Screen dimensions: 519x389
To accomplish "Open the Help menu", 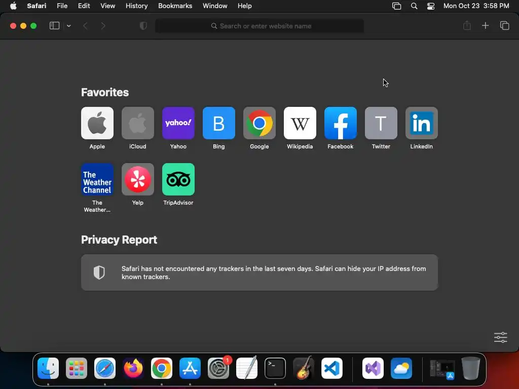I will 245,6.
